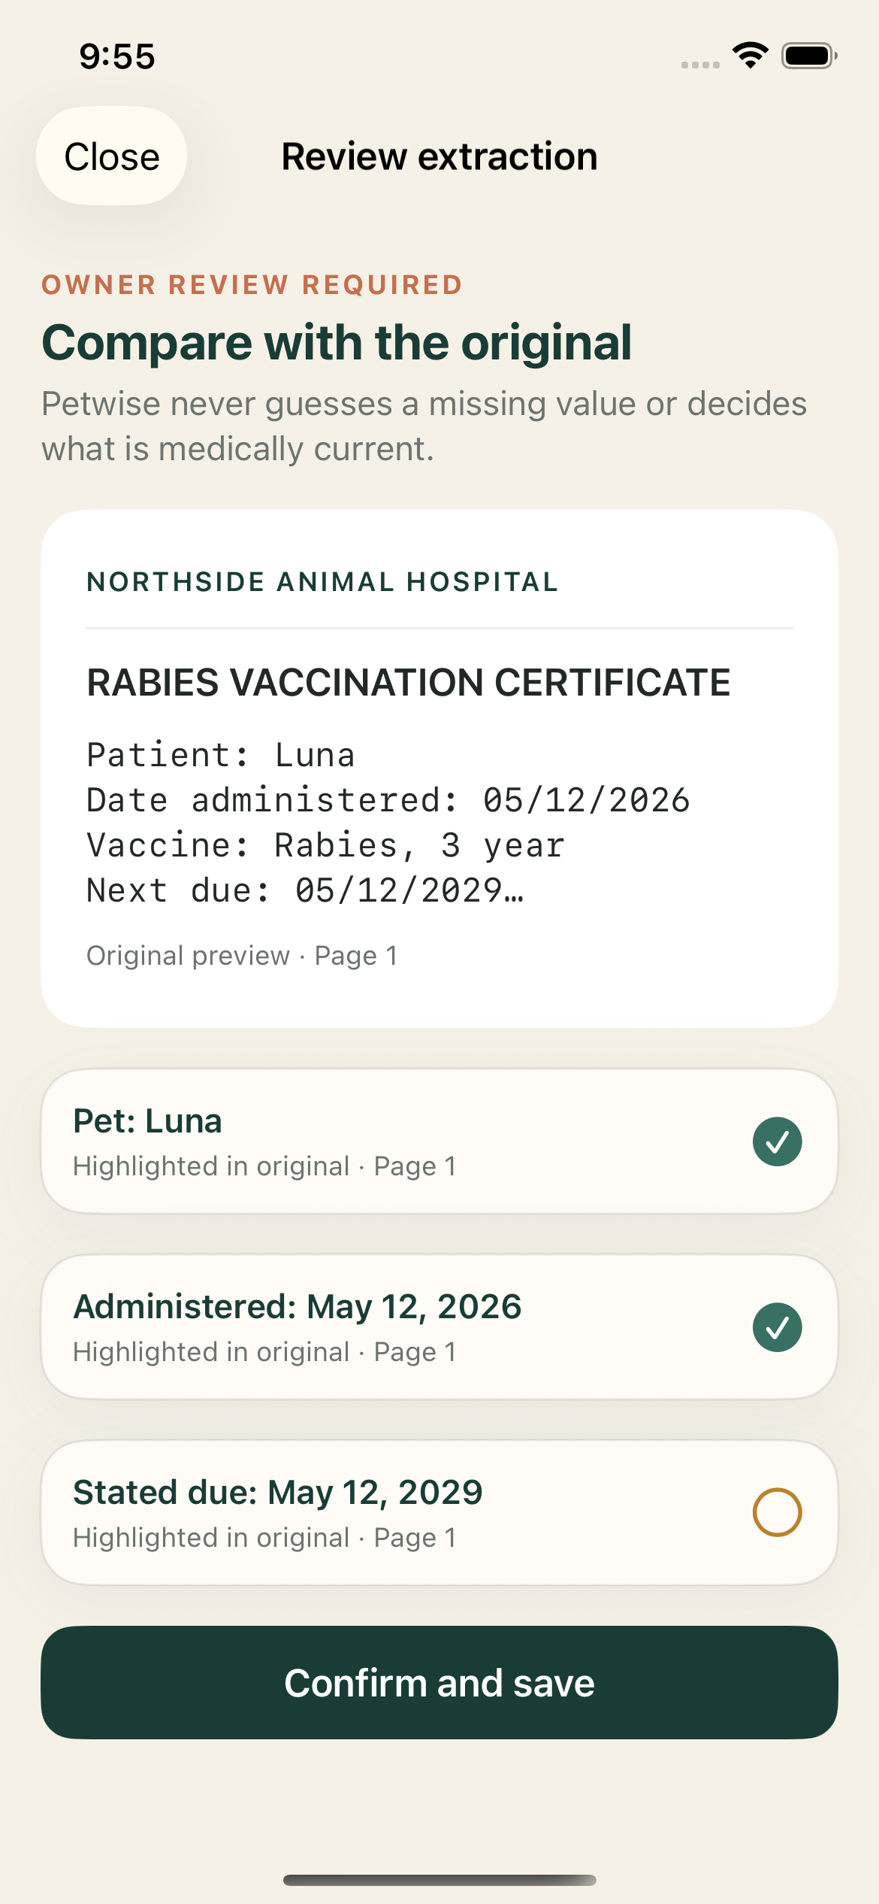Open the Pet: Luna field row
The width and height of the screenshot is (879, 1904).
(439, 1141)
